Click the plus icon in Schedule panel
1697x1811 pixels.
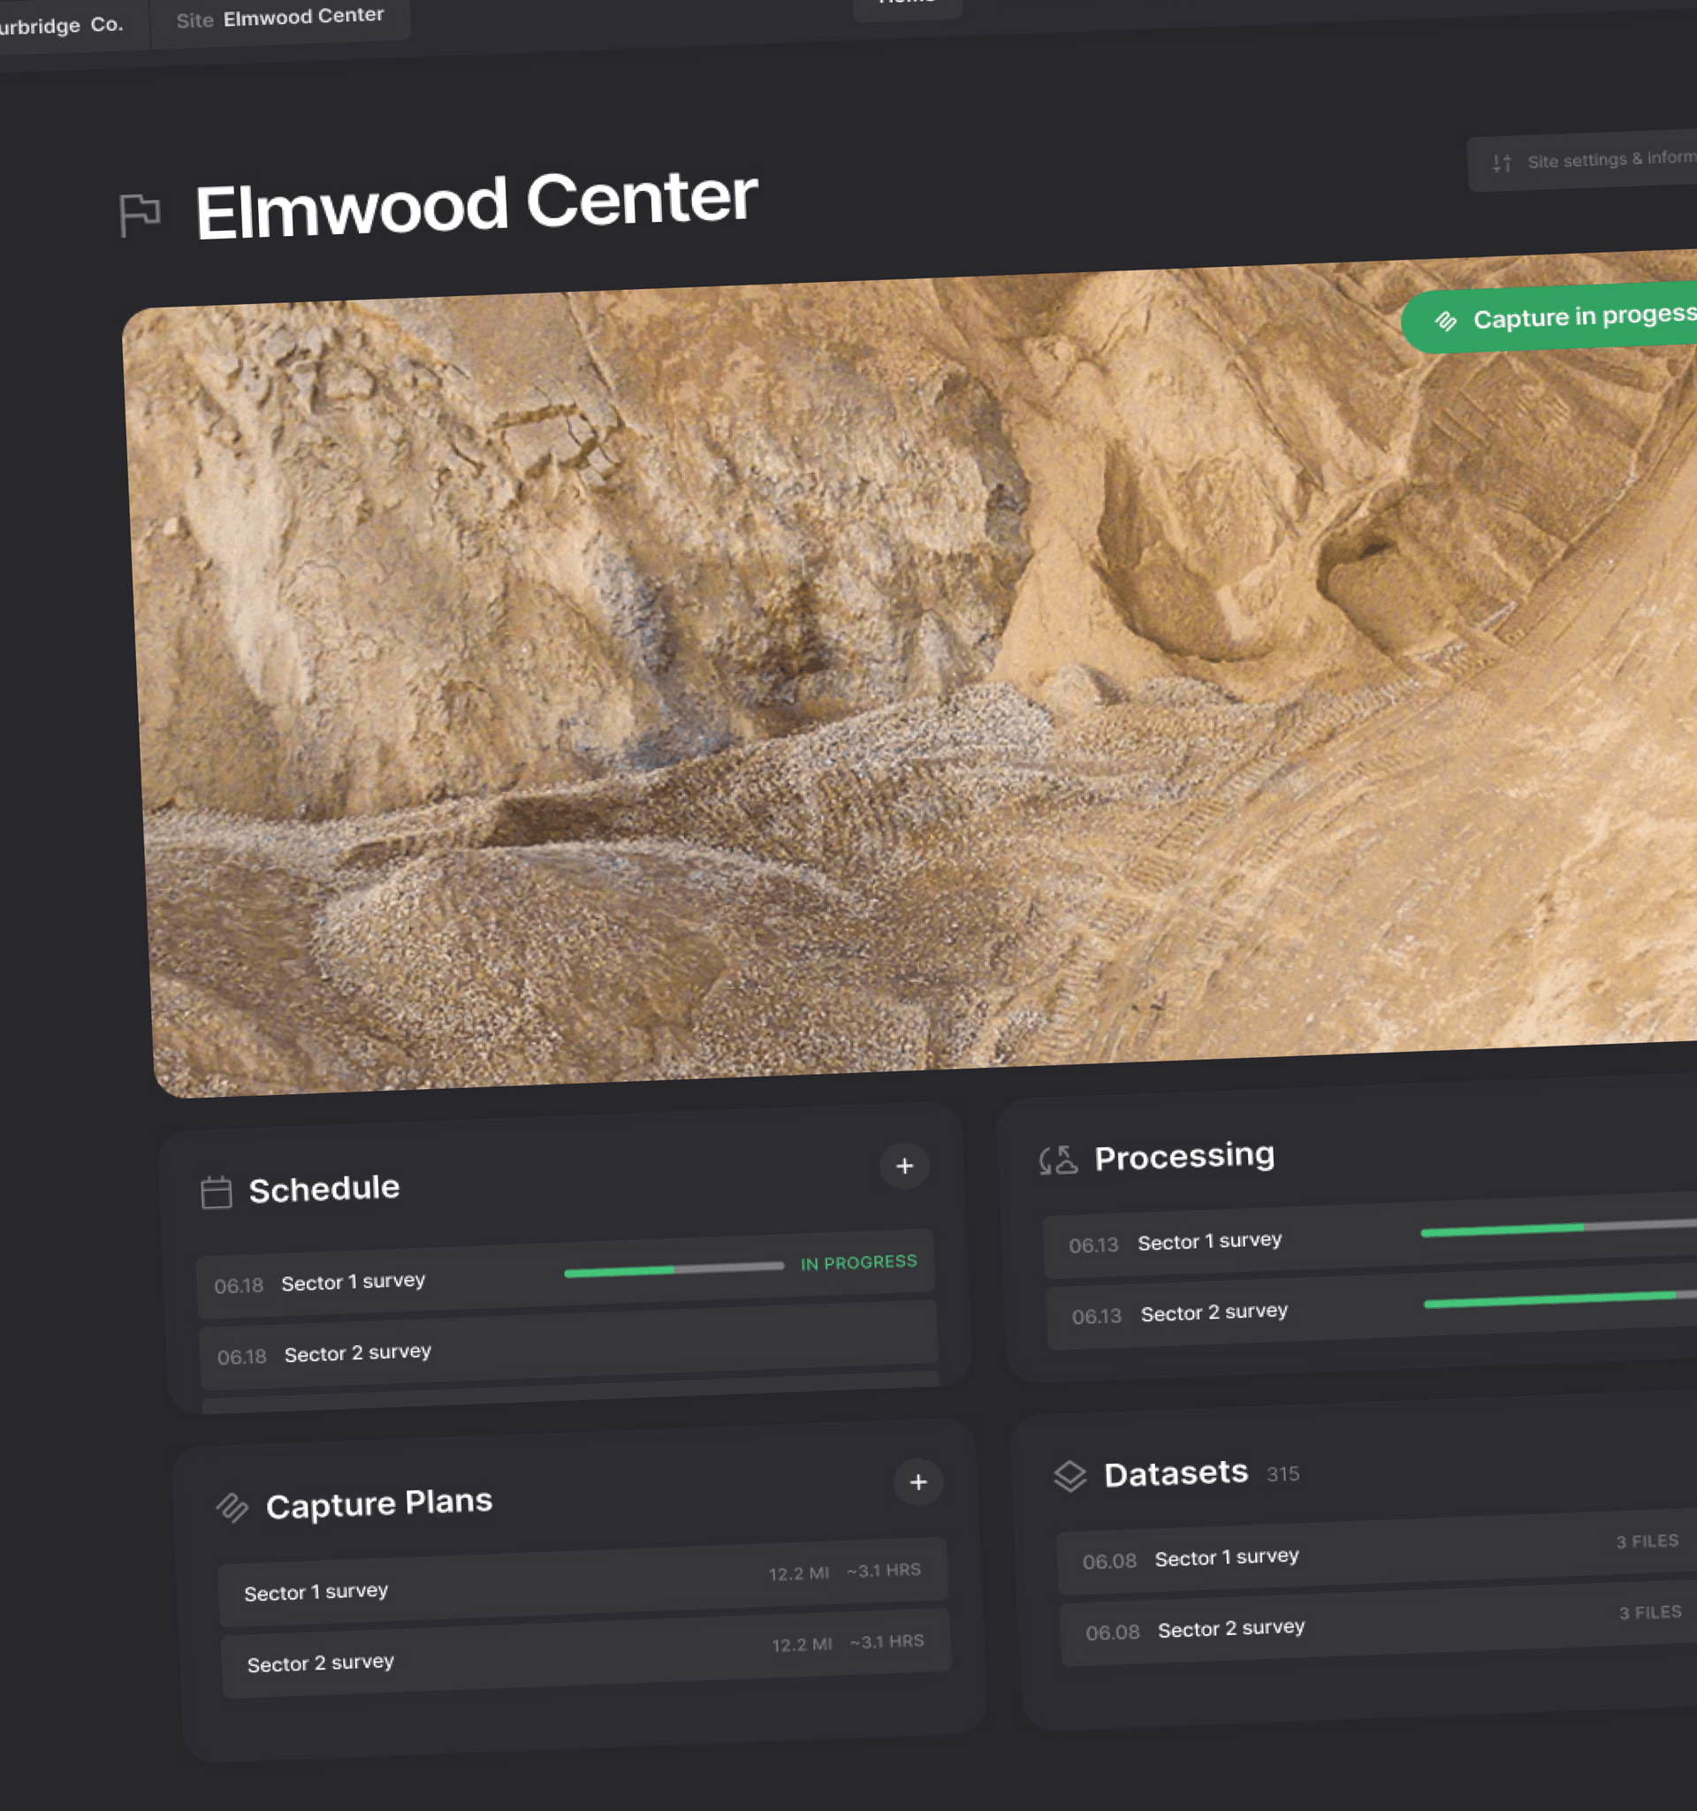[903, 1166]
